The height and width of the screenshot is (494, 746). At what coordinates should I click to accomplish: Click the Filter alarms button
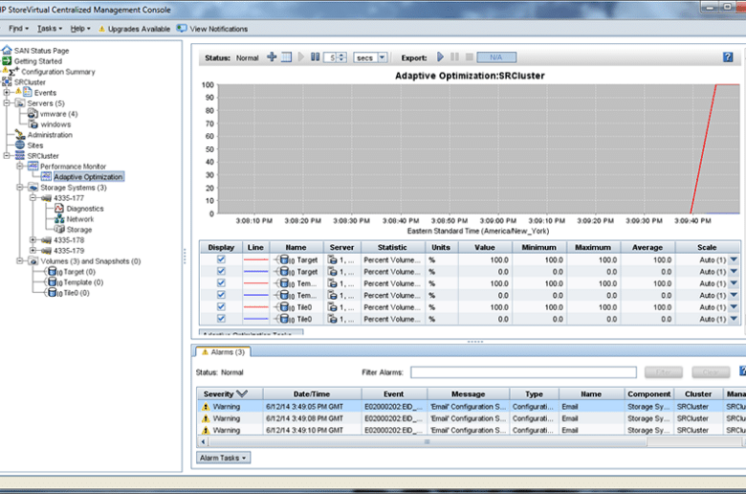pos(663,372)
